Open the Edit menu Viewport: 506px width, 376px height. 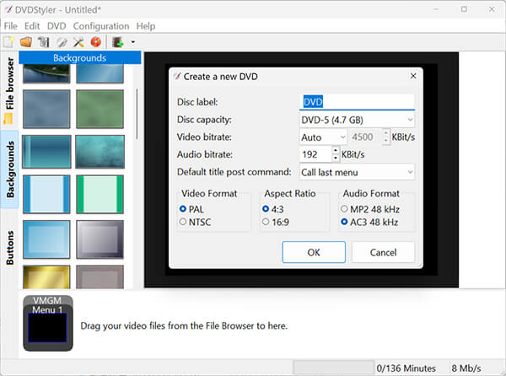pos(32,26)
